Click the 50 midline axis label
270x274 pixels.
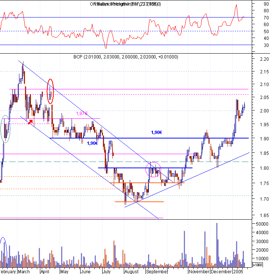coord(266,31)
